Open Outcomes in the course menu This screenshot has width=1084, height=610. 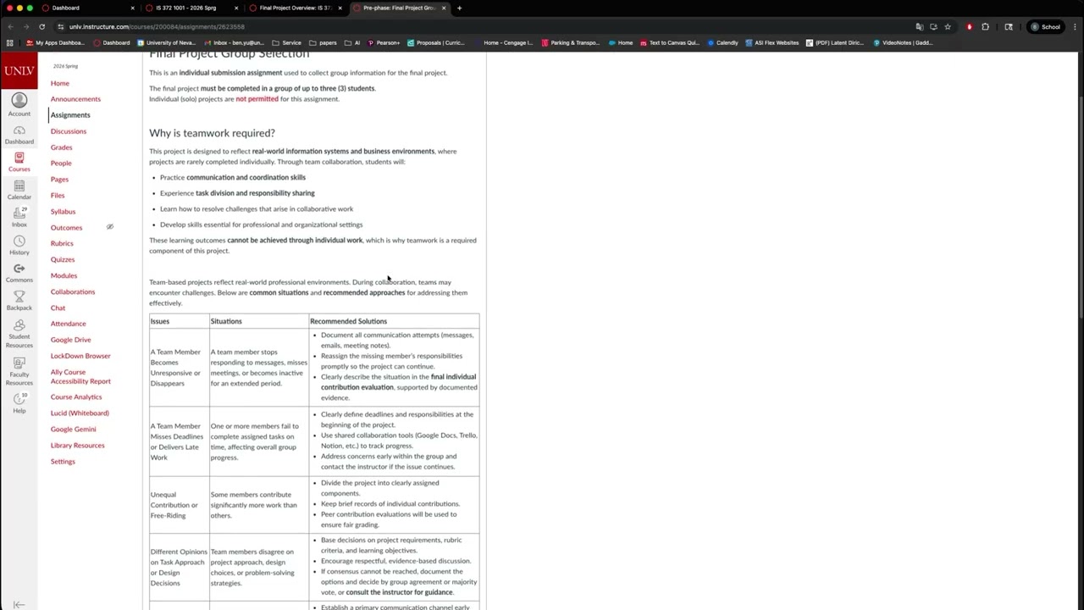(x=66, y=227)
